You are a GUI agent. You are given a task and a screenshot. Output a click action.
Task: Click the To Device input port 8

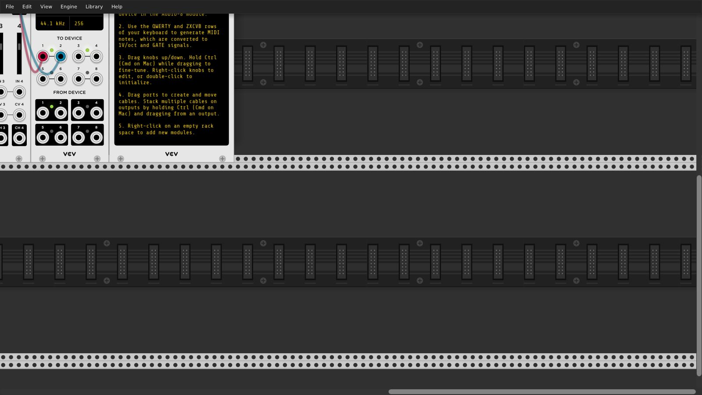(x=97, y=79)
